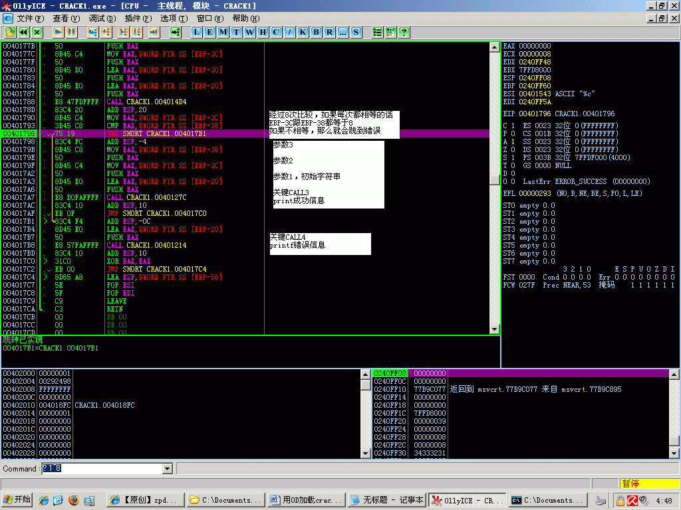Screen dimensions: 681x510
Task: Open Debugging options list icon
Action: coord(378,32)
